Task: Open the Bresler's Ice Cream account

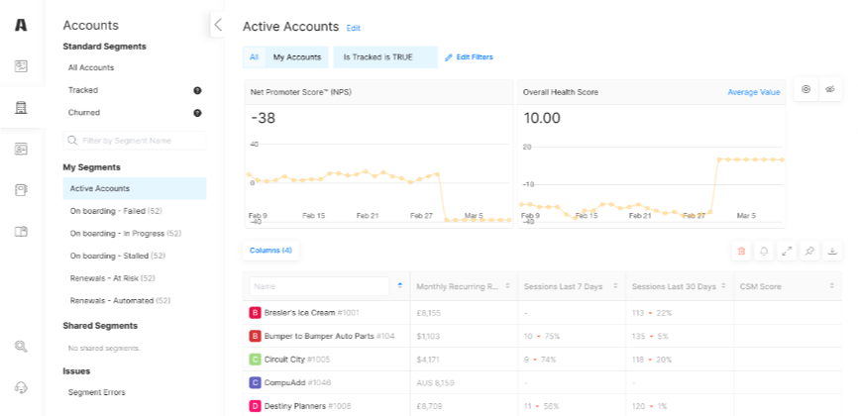Action: [x=299, y=313]
